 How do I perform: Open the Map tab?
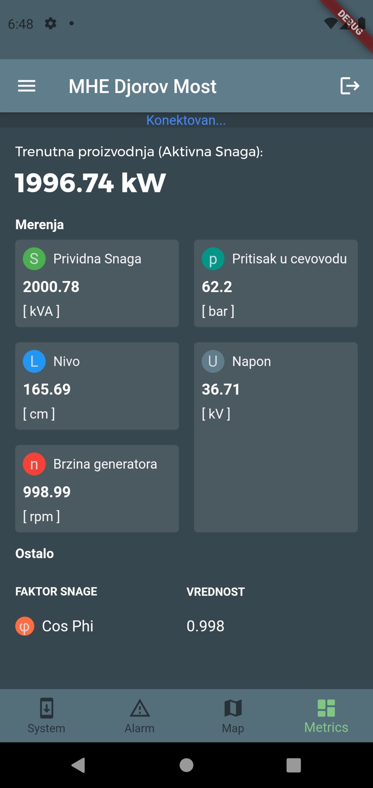point(233,716)
